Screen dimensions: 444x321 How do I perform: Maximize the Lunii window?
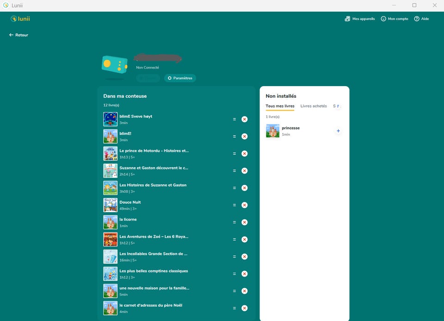pyautogui.click(x=414, y=6)
